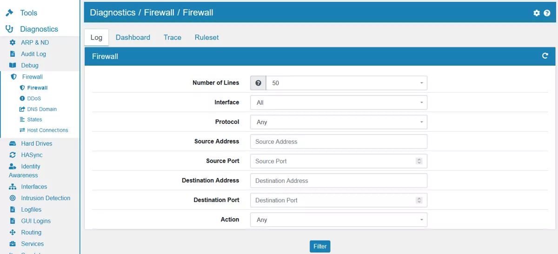Open the States submenu item

pos(34,120)
